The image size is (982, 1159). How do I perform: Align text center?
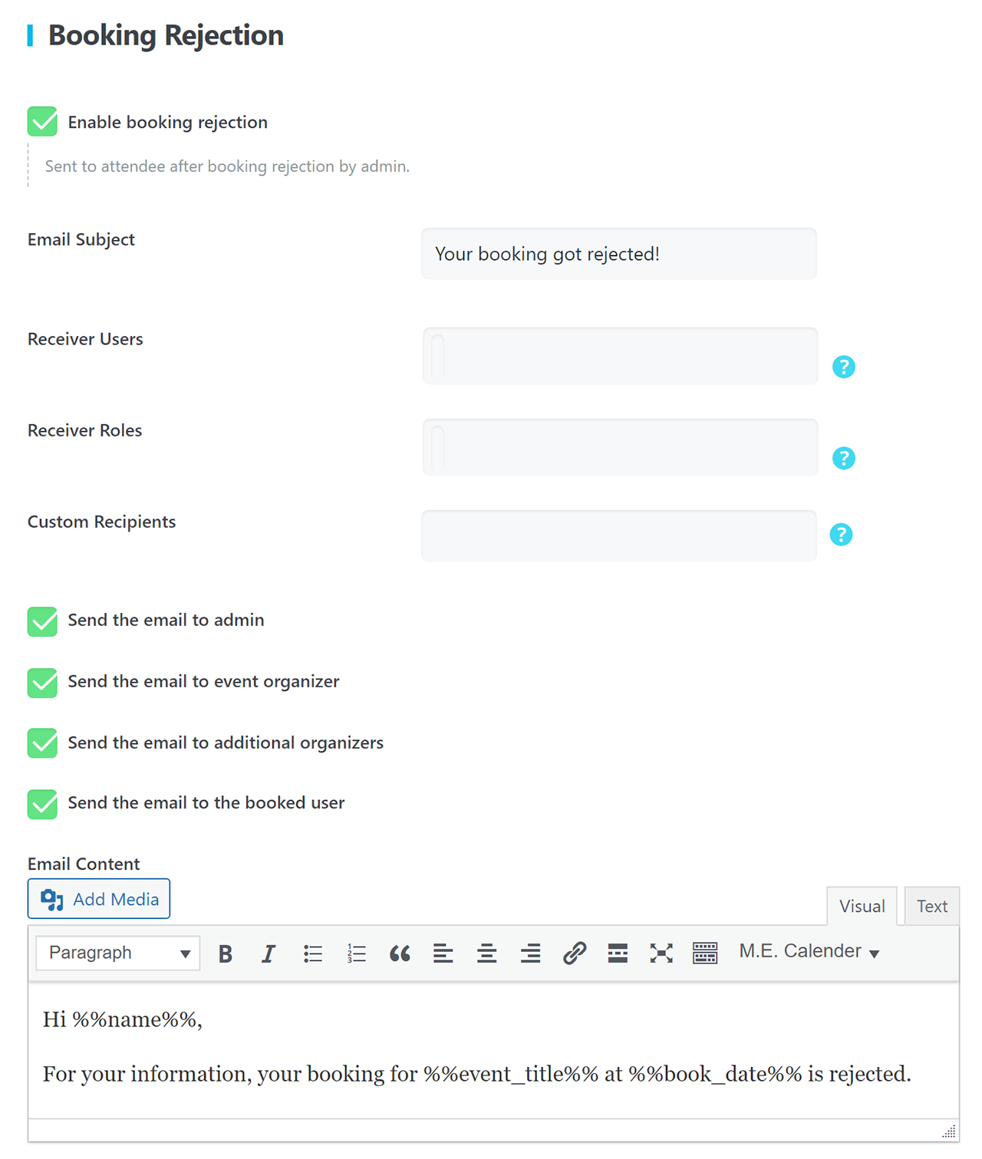tap(486, 953)
